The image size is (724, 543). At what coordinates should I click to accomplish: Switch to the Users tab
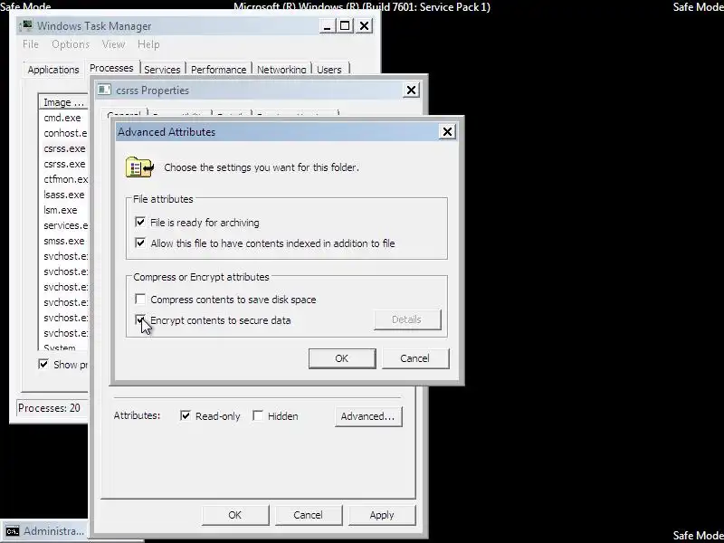click(329, 70)
